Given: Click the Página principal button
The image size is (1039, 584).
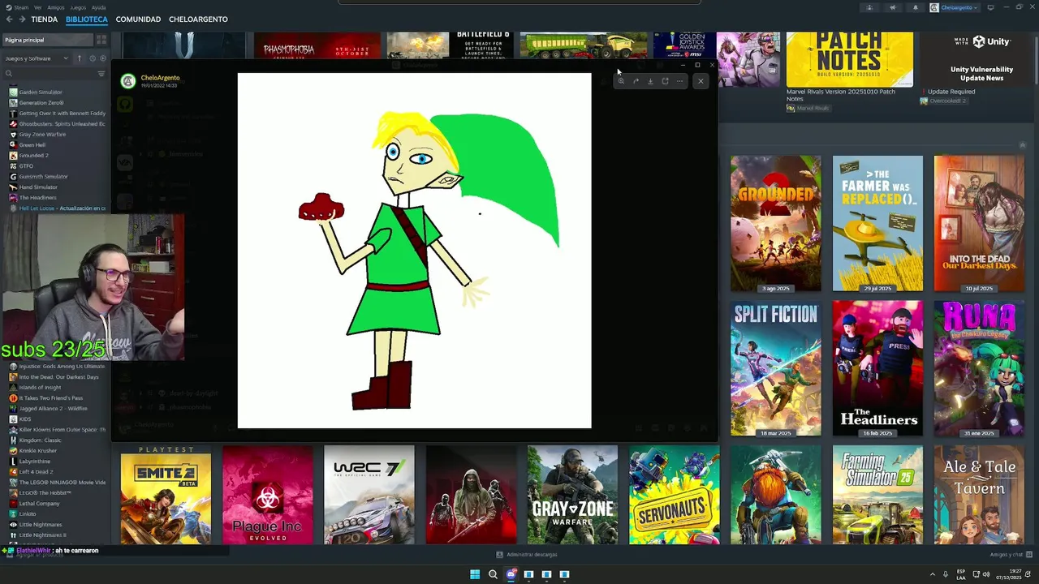Looking at the screenshot, I should click(x=48, y=40).
